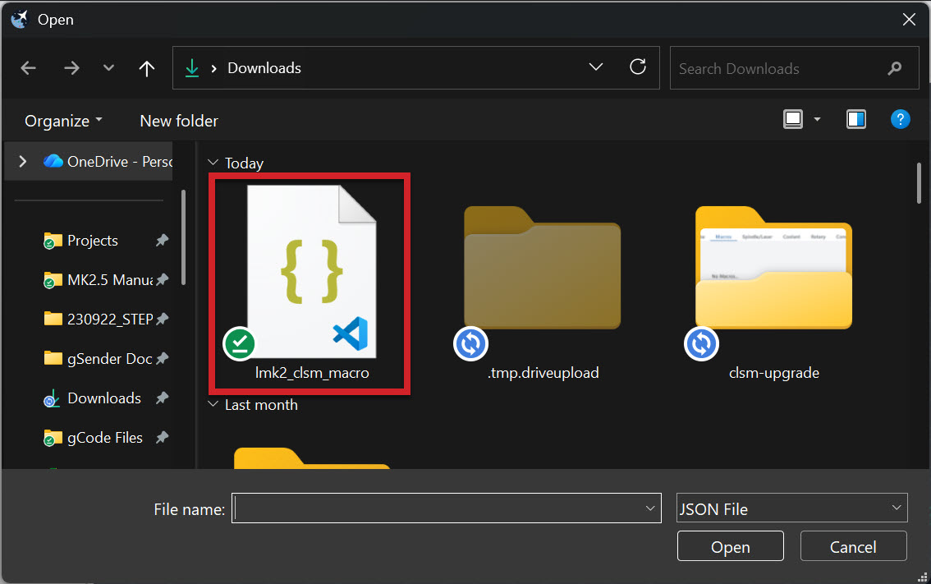Toggle the preview pane icon
This screenshot has width=931, height=584.
click(x=856, y=120)
